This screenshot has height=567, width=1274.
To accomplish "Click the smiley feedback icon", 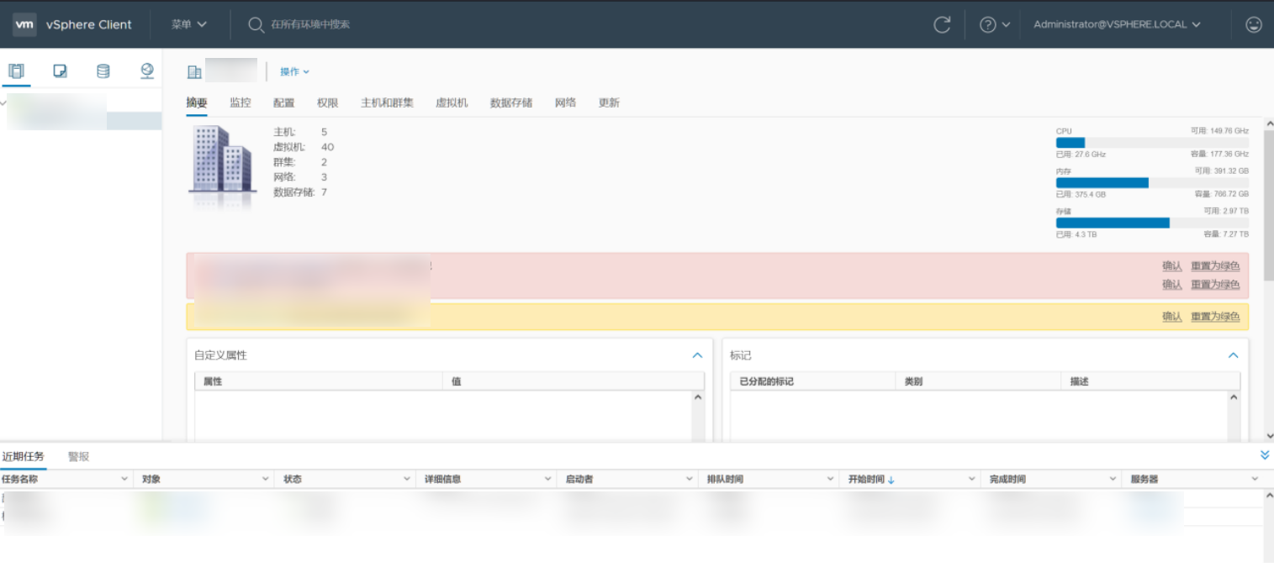I will (x=1253, y=24).
